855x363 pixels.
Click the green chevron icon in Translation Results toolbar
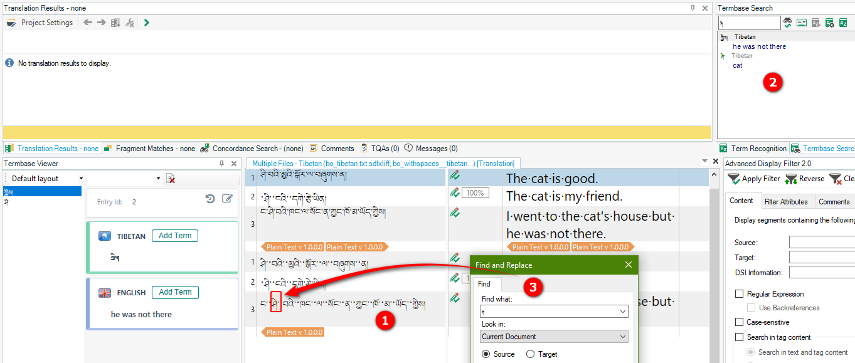coord(147,23)
